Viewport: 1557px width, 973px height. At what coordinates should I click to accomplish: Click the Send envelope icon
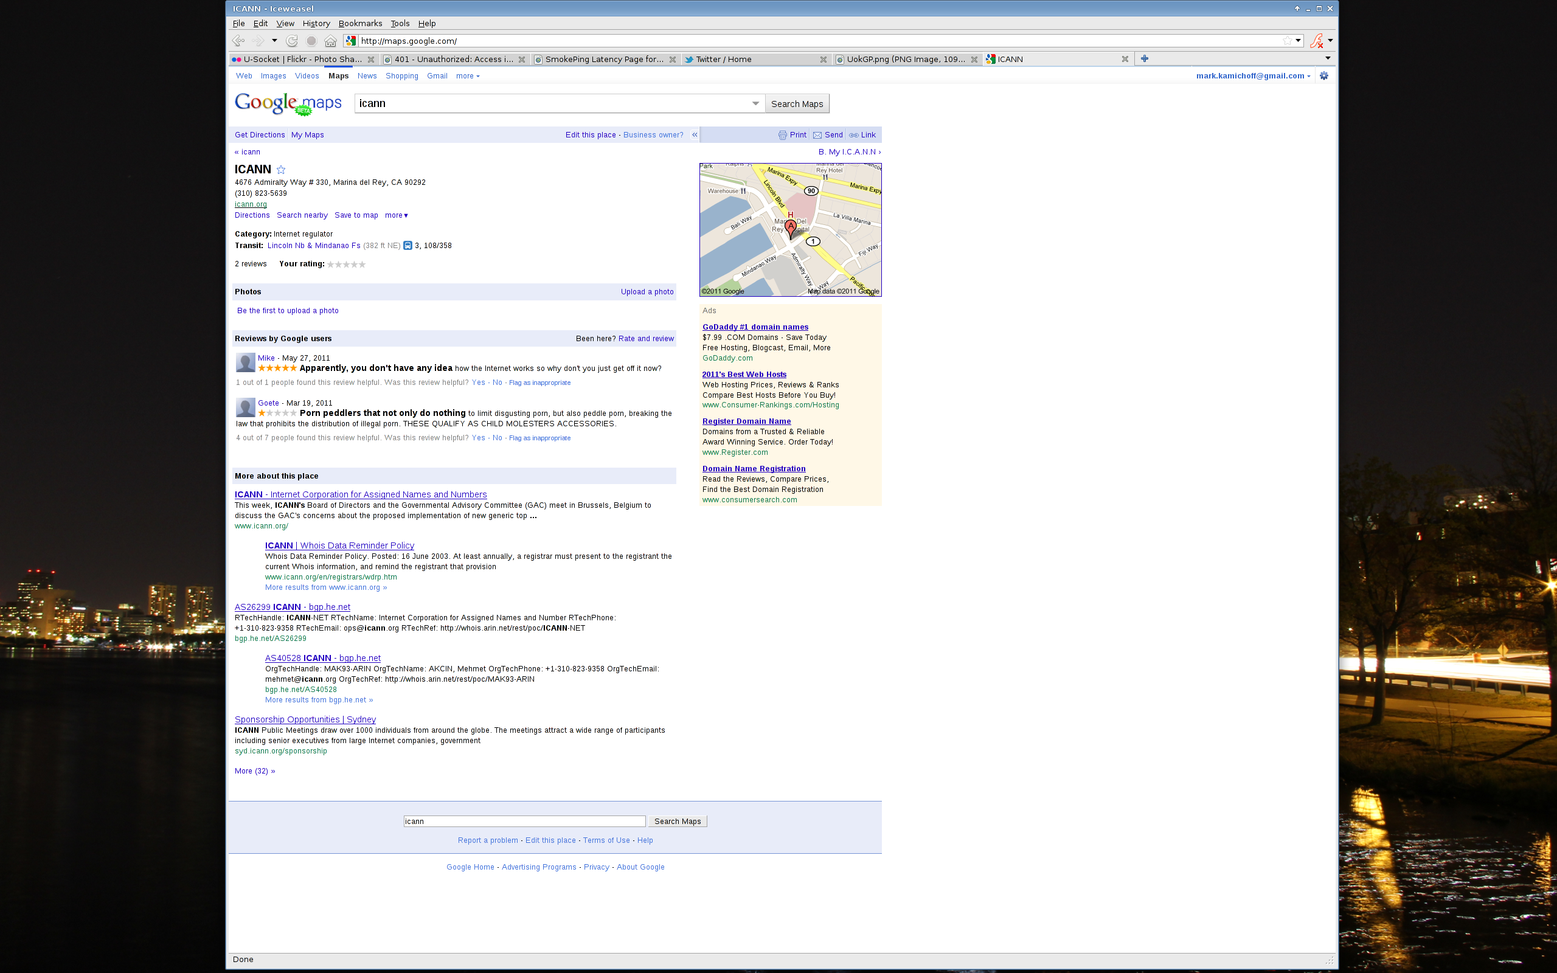coord(817,135)
